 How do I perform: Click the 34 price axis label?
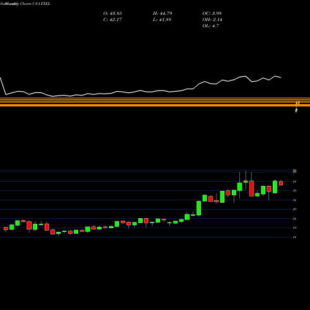[x=294, y=200]
